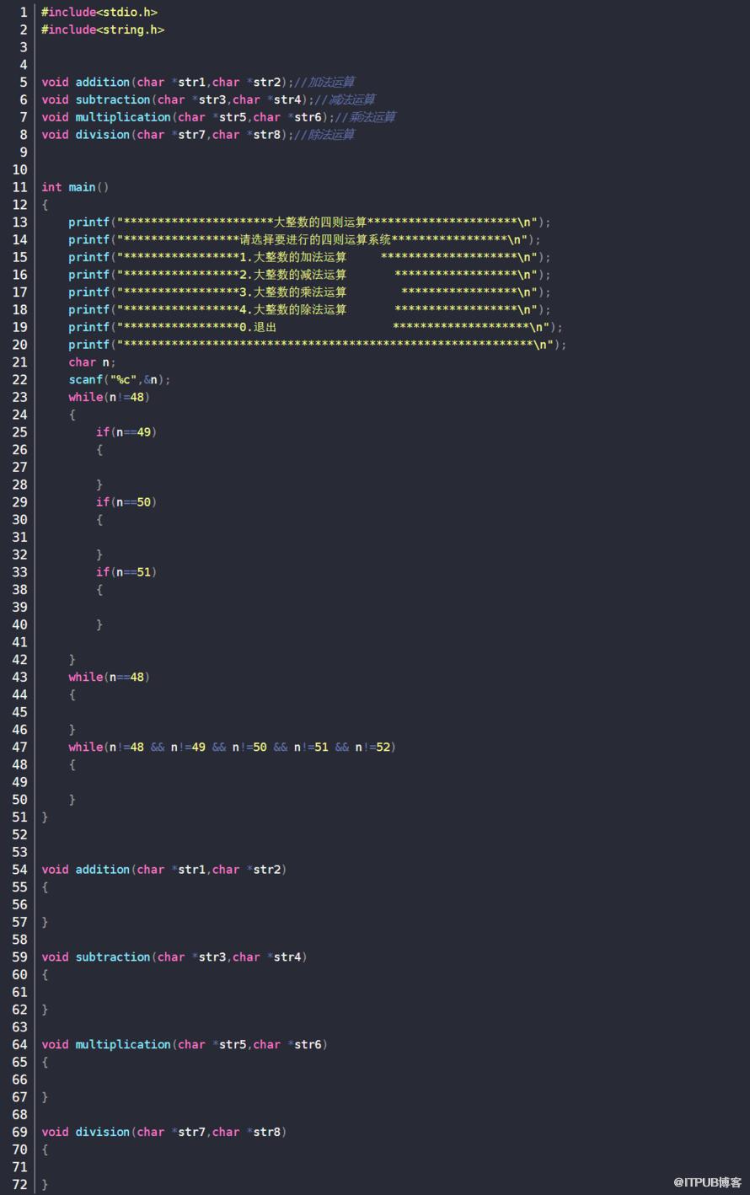Click the '请选择要进行的四则运算系统' prompt text
The width and height of the screenshot is (750, 1195).
coord(316,240)
